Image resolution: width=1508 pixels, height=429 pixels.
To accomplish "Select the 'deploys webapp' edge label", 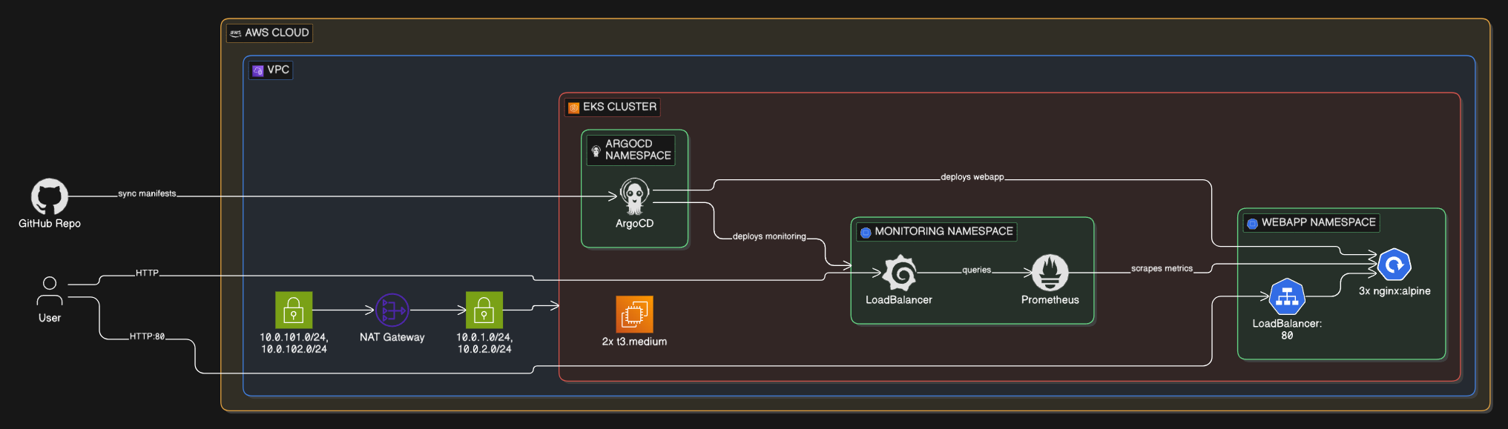I will [x=972, y=177].
